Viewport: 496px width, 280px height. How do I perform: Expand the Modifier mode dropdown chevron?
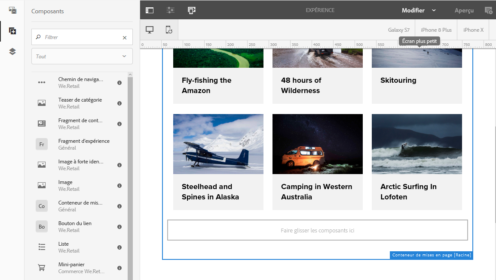[434, 10]
